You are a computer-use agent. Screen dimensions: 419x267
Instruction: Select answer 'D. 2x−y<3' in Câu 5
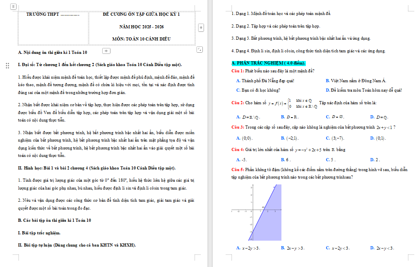point(382,248)
